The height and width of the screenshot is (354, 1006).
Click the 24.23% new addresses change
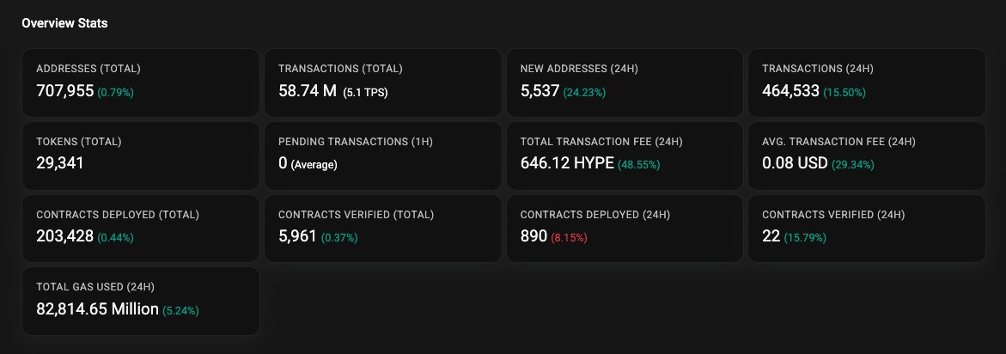pos(584,92)
